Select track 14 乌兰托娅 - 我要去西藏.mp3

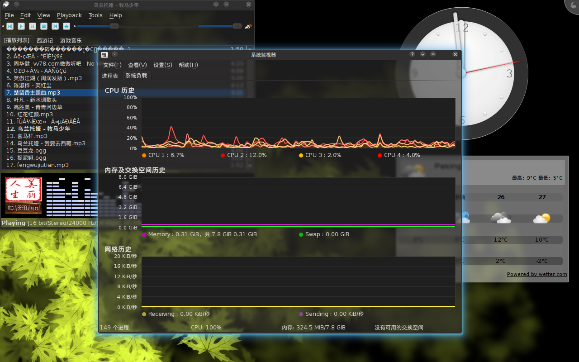click(51, 143)
